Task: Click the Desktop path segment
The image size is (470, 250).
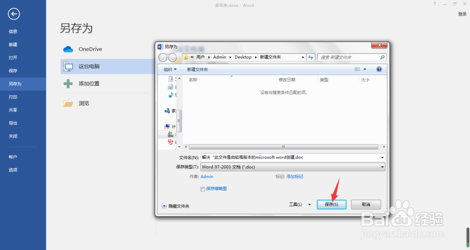Action: pyautogui.click(x=243, y=57)
